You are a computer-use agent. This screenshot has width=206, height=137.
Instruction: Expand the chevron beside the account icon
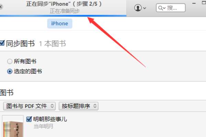pos(145,8)
